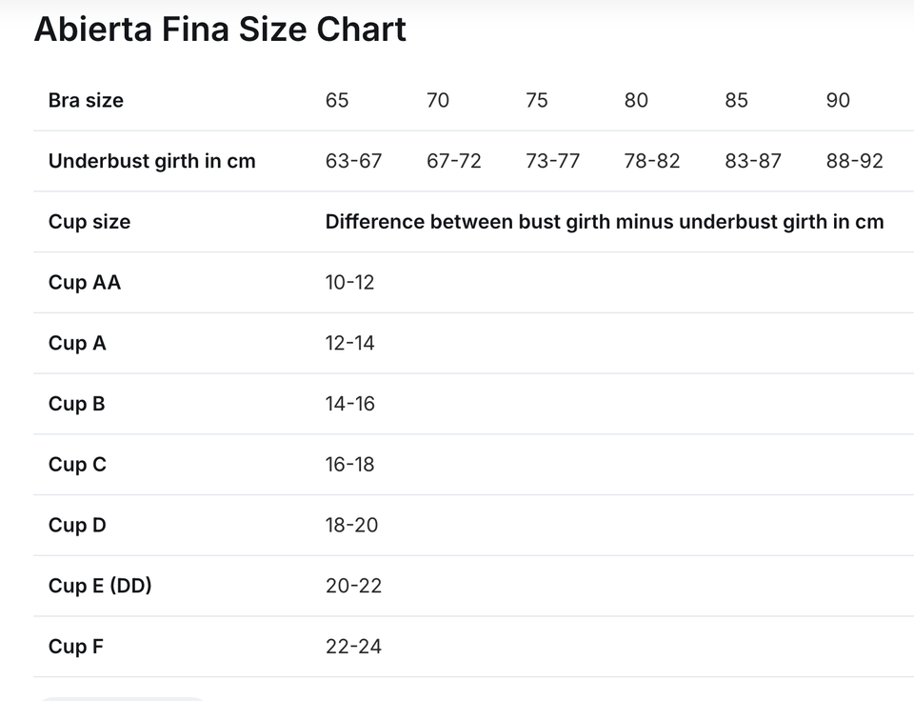914x701 pixels.
Task: Select the 73-77 underbust range
Action: tap(552, 161)
